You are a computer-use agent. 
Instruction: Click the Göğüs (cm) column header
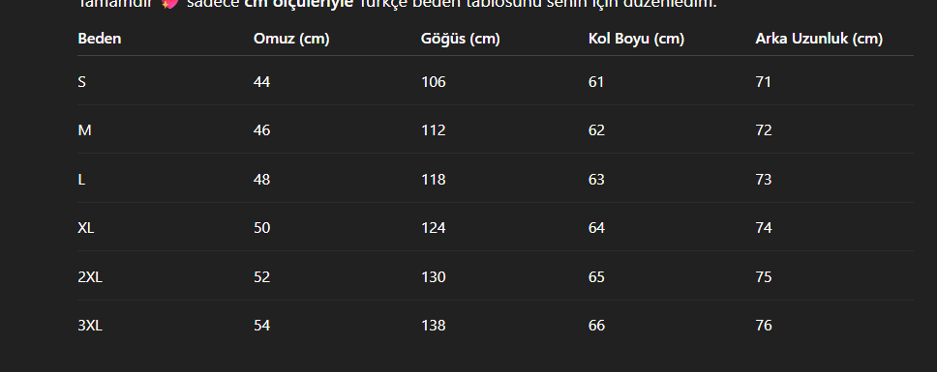(x=460, y=39)
